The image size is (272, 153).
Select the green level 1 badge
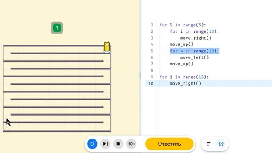coord(57,28)
